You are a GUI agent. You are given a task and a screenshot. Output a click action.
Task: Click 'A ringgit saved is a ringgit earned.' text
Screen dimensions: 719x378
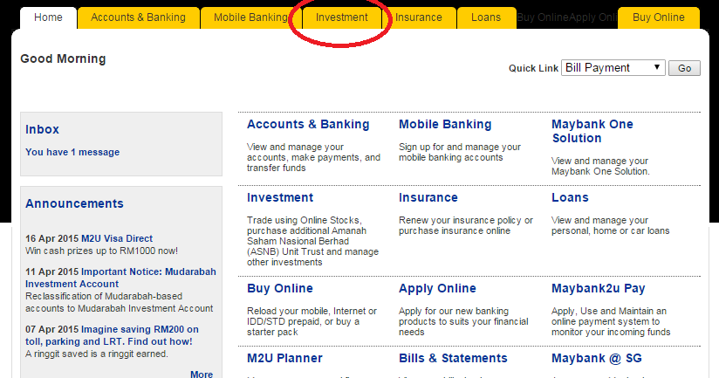coord(97,354)
